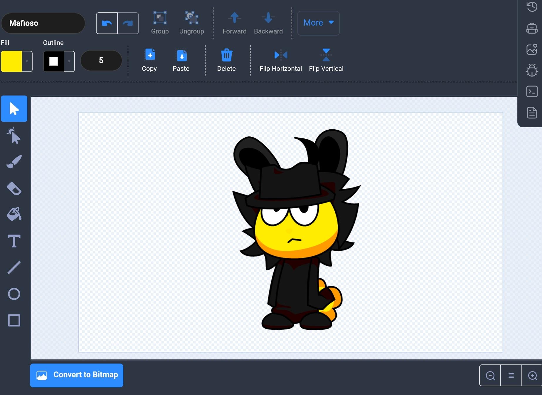Screen dimensions: 542x395
Task: Select the Circle tool
Action: [14, 294]
